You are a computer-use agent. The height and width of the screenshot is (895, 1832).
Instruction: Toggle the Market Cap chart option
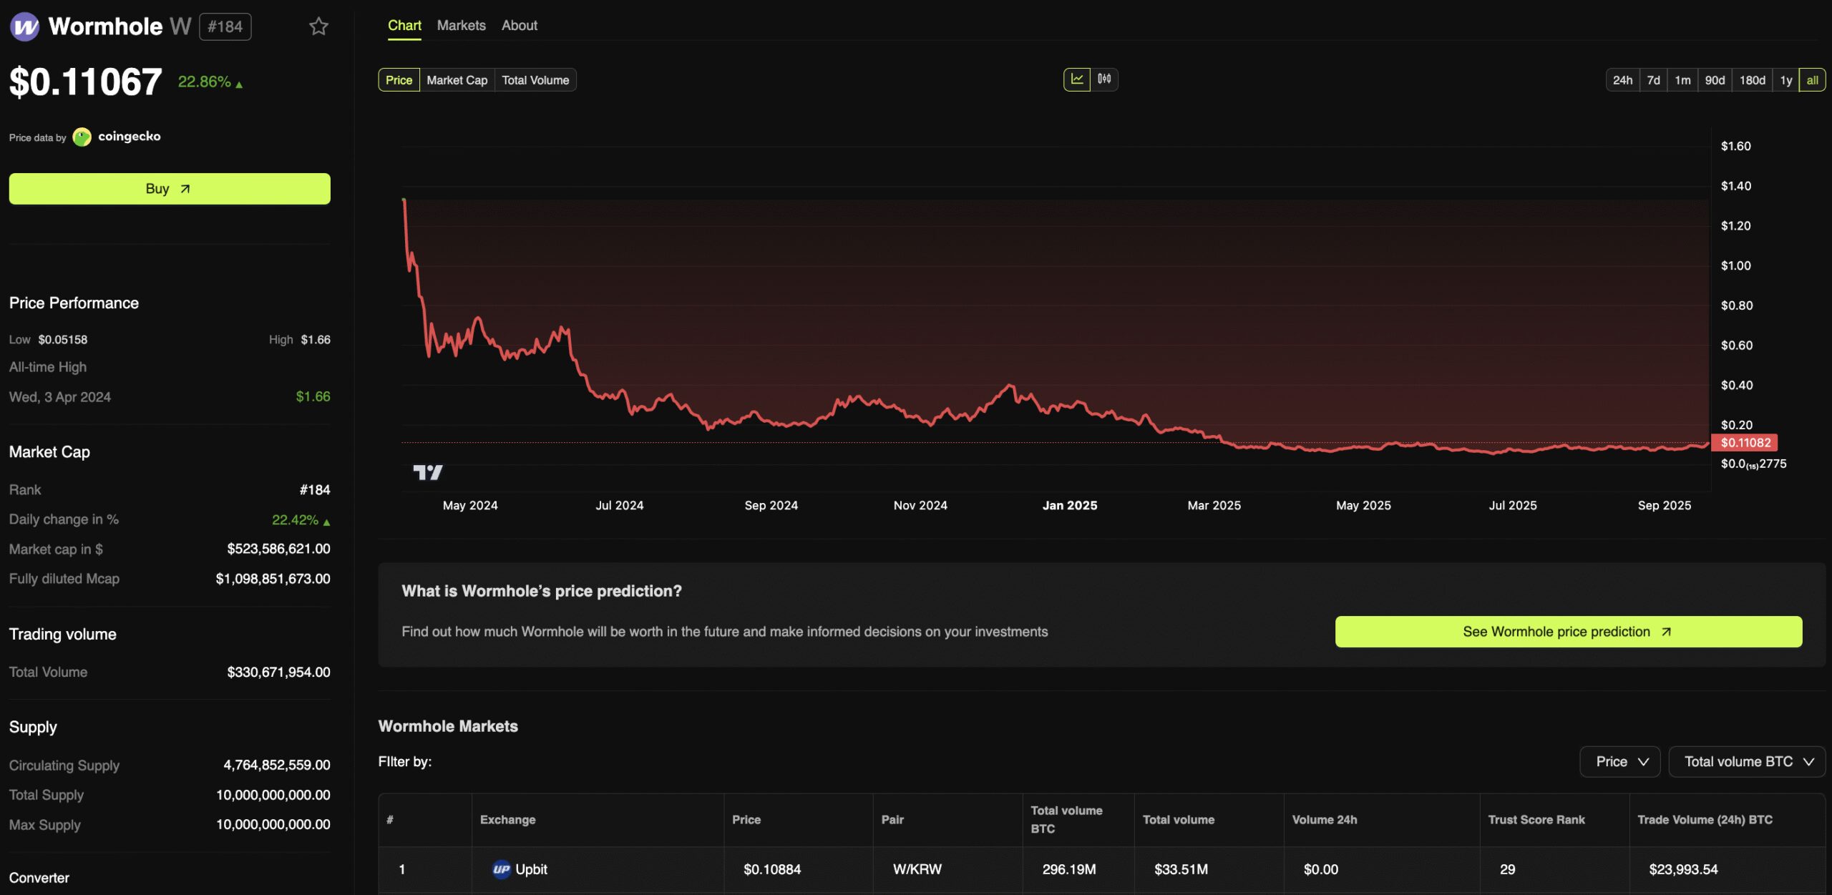click(456, 79)
